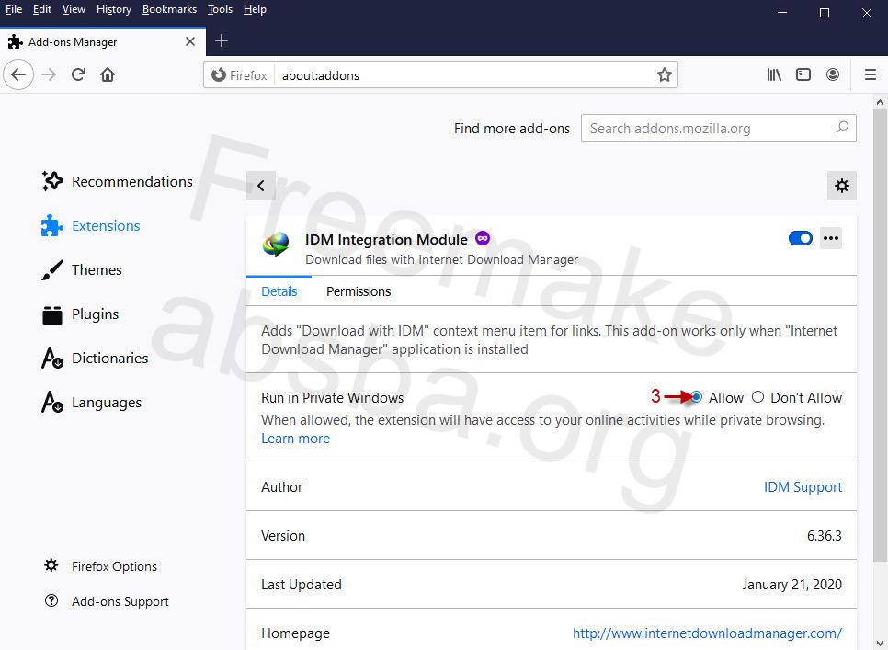Close the Add-ons Manager tab
Image resolution: width=888 pixels, height=650 pixels.
coord(190,41)
